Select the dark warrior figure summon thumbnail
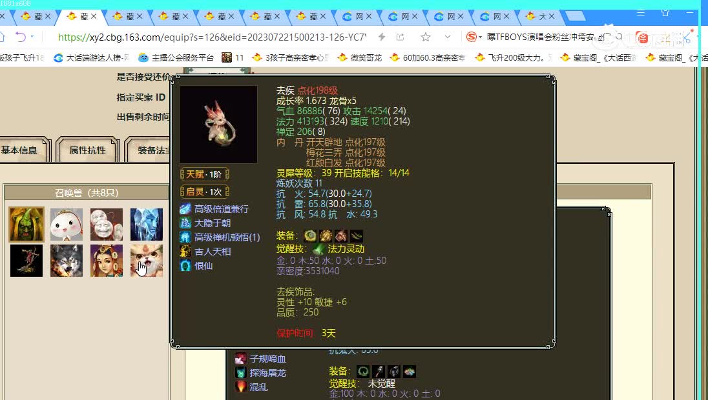Image resolution: width=708 pixels, height=400 pixels. [26, 261]
